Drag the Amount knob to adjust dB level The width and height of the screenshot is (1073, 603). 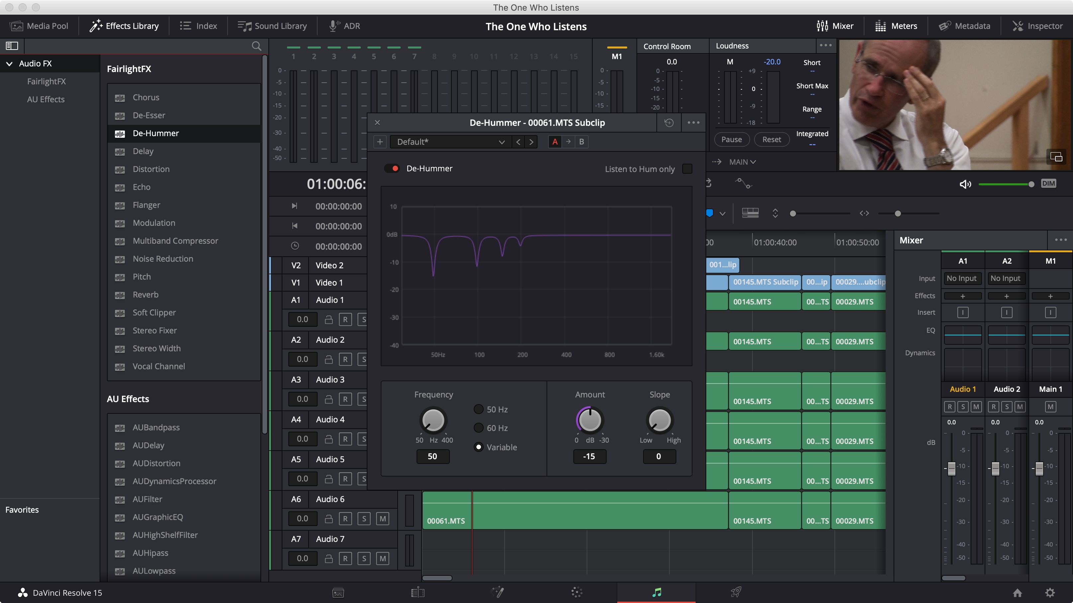[x=590, y=420]
